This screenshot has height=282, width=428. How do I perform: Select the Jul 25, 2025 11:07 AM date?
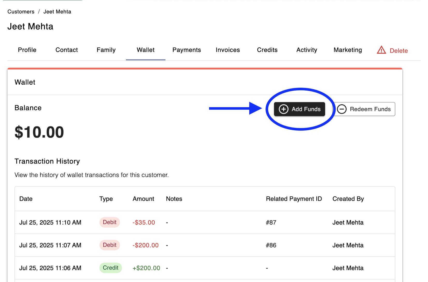[x=50, y=245]
